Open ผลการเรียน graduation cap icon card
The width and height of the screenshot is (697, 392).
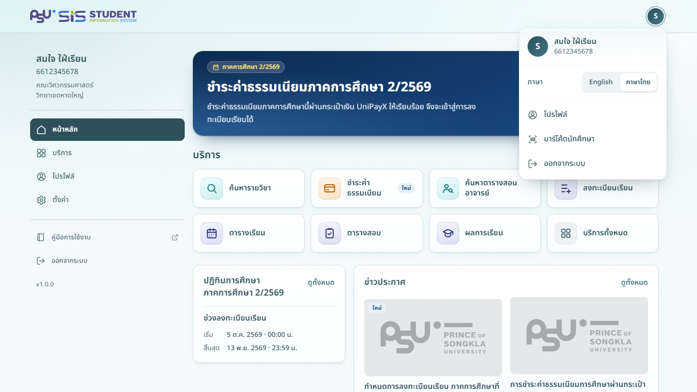point(448,233)
